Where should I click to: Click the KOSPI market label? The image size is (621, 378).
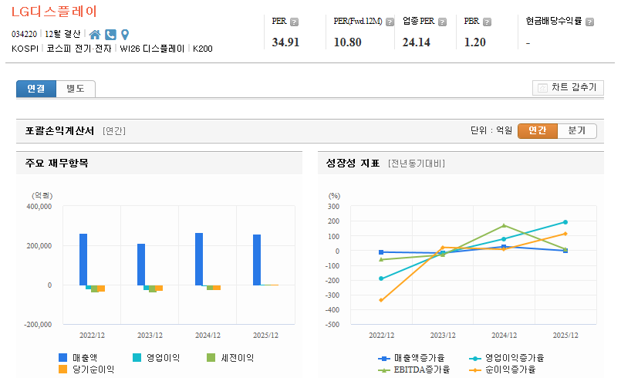[25, 49]
